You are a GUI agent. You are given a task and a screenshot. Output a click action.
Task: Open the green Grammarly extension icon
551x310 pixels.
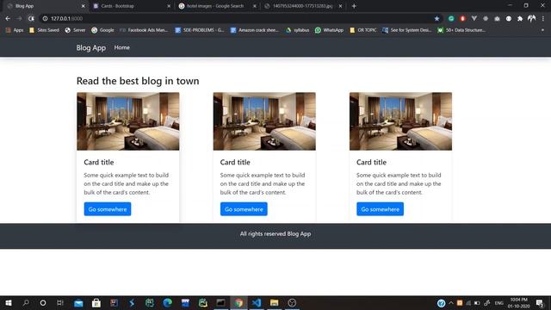[451, 19]
